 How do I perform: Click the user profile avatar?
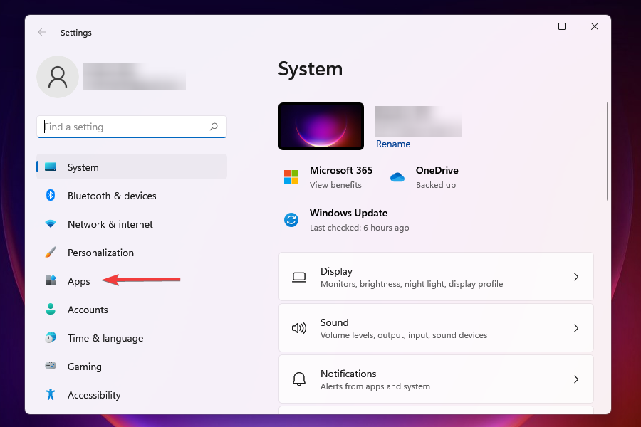58,77
